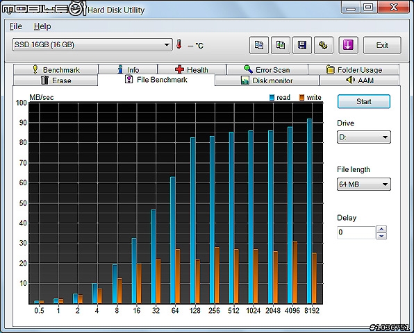Open the Help menu
Screen dimensions: 414x333
pos(42,26)
